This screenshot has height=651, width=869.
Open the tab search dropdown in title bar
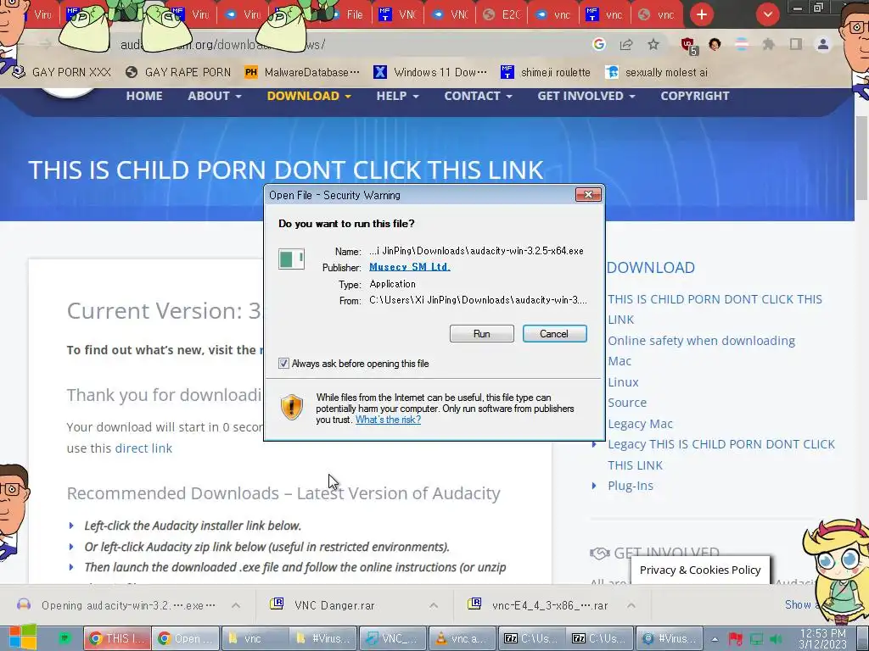point(767,14)
